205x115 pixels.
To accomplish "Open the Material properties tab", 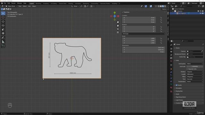I will coord(171,88).
